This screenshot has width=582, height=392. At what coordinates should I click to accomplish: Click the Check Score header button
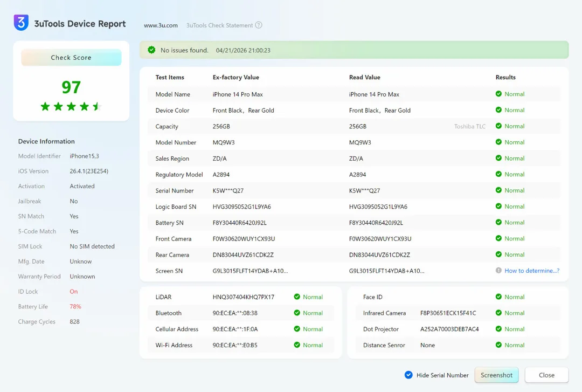tap(71, 58)
